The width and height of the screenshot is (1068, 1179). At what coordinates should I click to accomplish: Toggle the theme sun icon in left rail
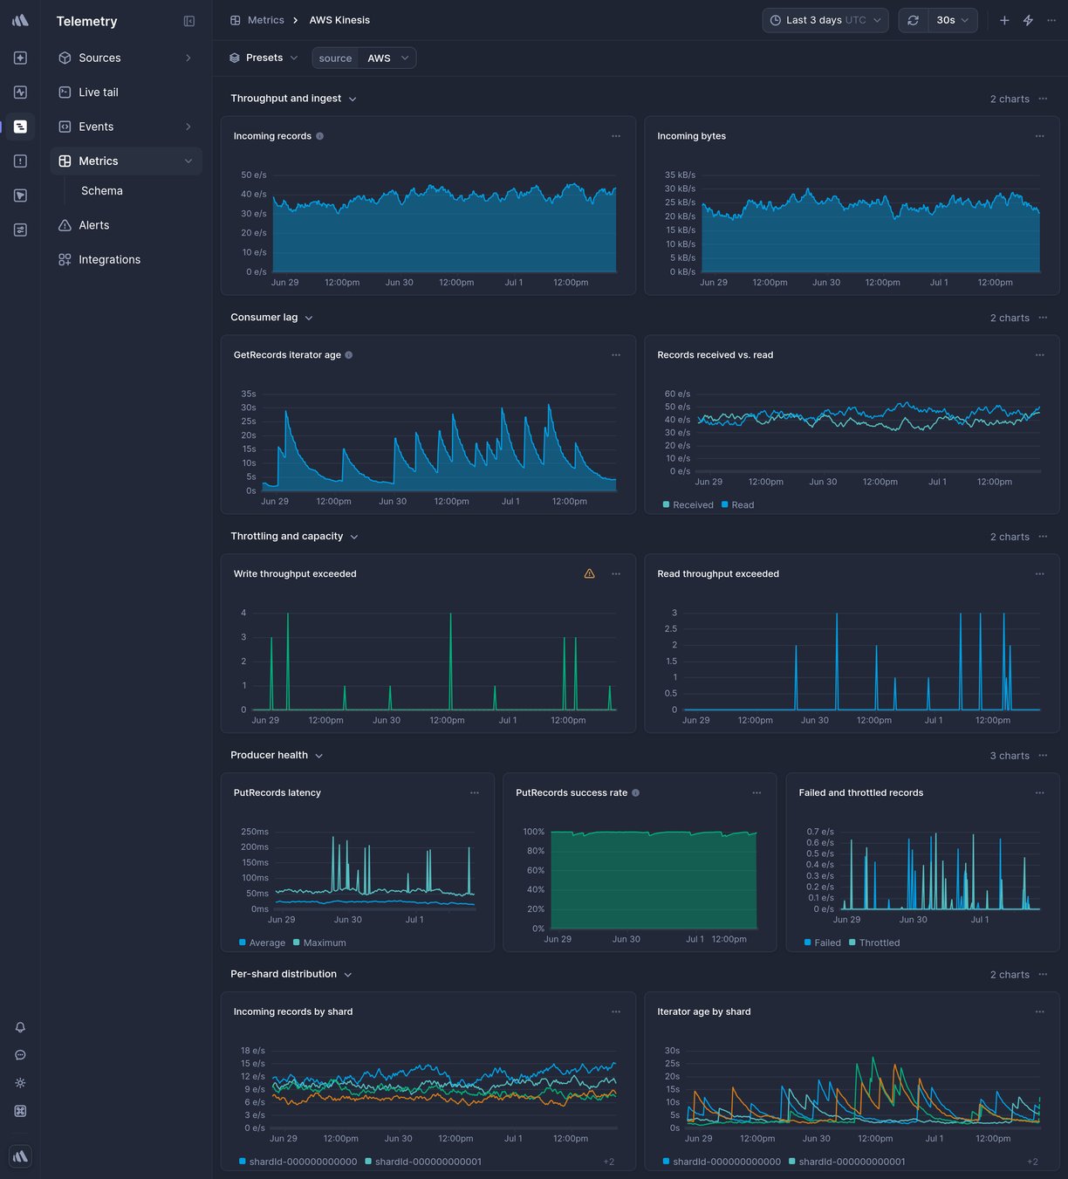pos(20,1083)
